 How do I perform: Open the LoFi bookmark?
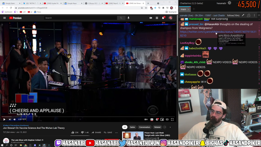pos(23,12)
